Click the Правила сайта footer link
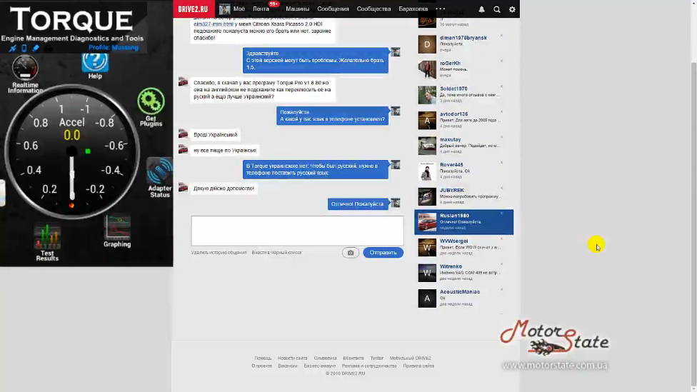Screen dimensions: 697x392 (418, 366)
